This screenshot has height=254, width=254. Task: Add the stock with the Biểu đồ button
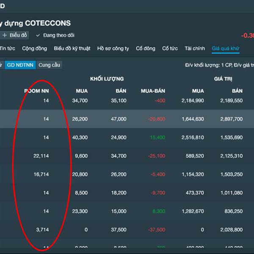pos(14,35)
